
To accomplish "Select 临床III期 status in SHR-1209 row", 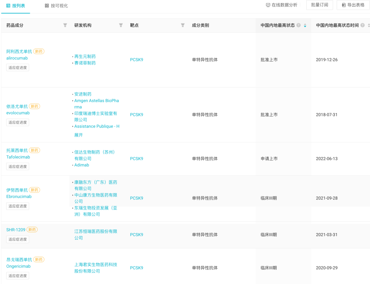I will pos(269,235).
